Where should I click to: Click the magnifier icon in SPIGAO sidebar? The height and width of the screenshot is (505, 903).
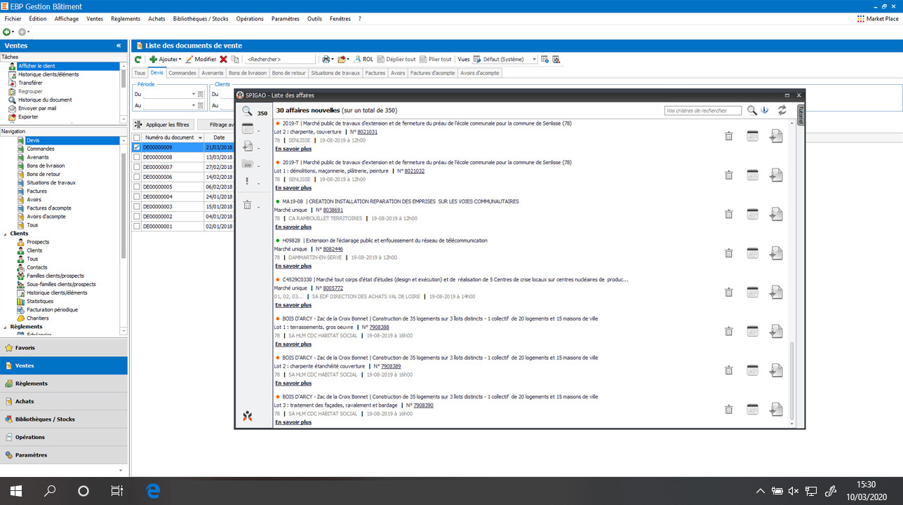pyautogui.click(x=247, y=112)
